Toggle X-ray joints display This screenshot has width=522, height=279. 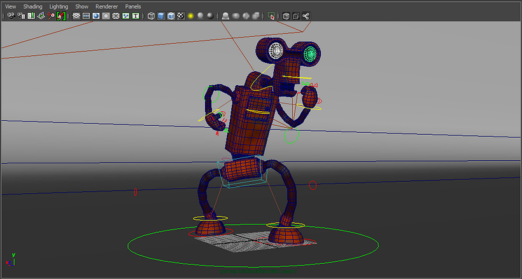pyautogui.click(x=306, y=16)
